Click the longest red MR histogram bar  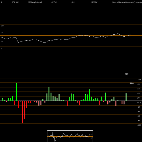point(23,112)
